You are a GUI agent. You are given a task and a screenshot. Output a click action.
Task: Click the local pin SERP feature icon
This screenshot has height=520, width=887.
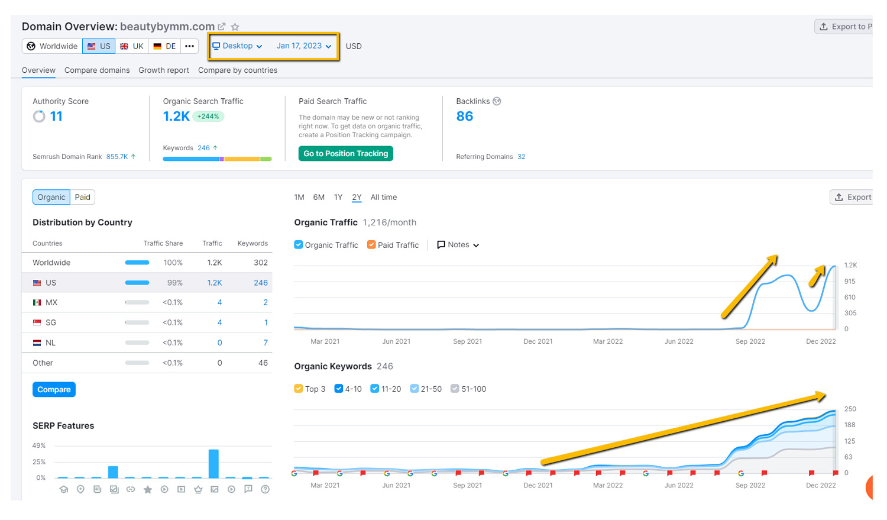pyautogui.click(x=80, y=489)
